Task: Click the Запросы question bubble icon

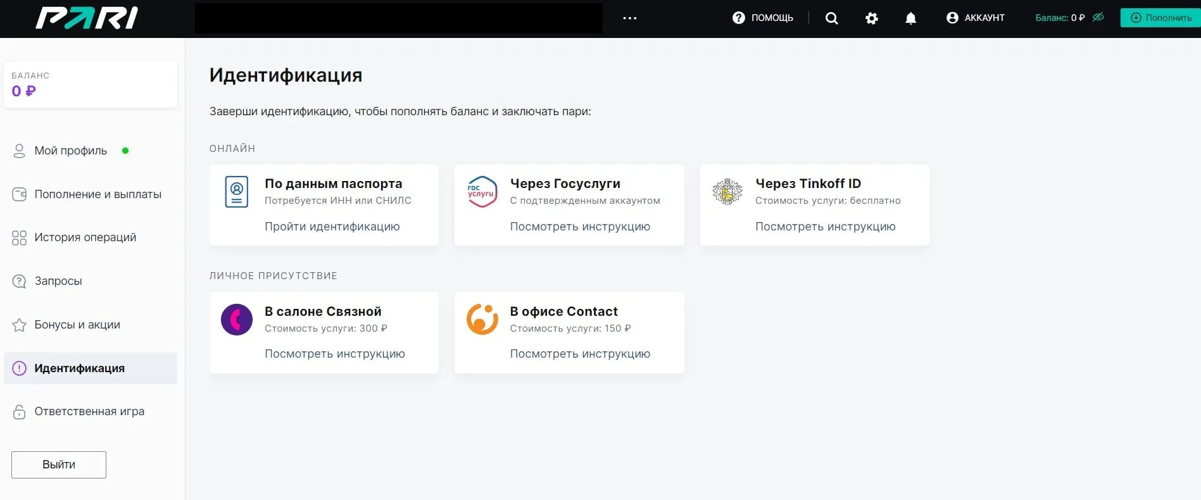Action: click(19, 281)
